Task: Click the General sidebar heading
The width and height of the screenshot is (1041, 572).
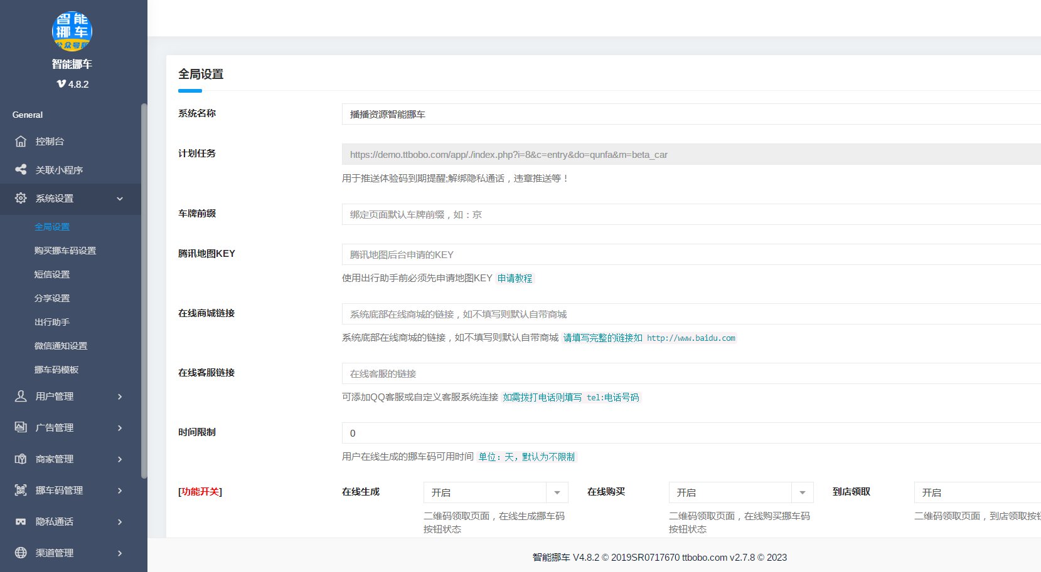Action: [28, 115]
